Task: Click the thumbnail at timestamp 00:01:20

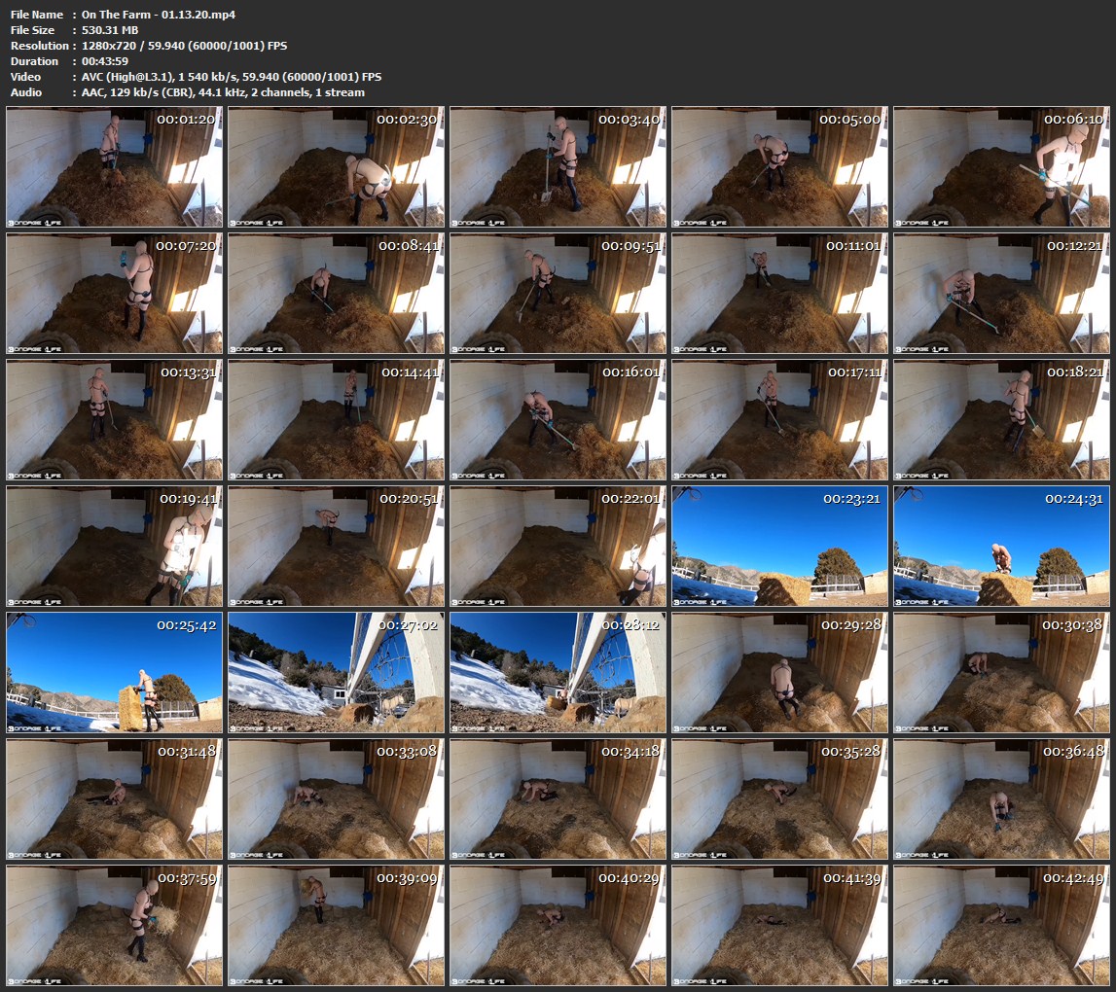Action: point(115,167)
